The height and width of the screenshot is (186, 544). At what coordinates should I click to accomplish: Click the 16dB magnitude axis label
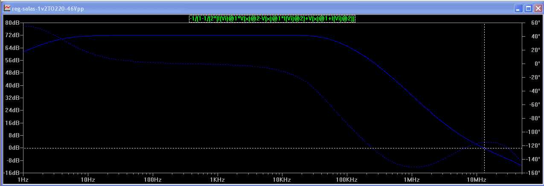(12, 122)
